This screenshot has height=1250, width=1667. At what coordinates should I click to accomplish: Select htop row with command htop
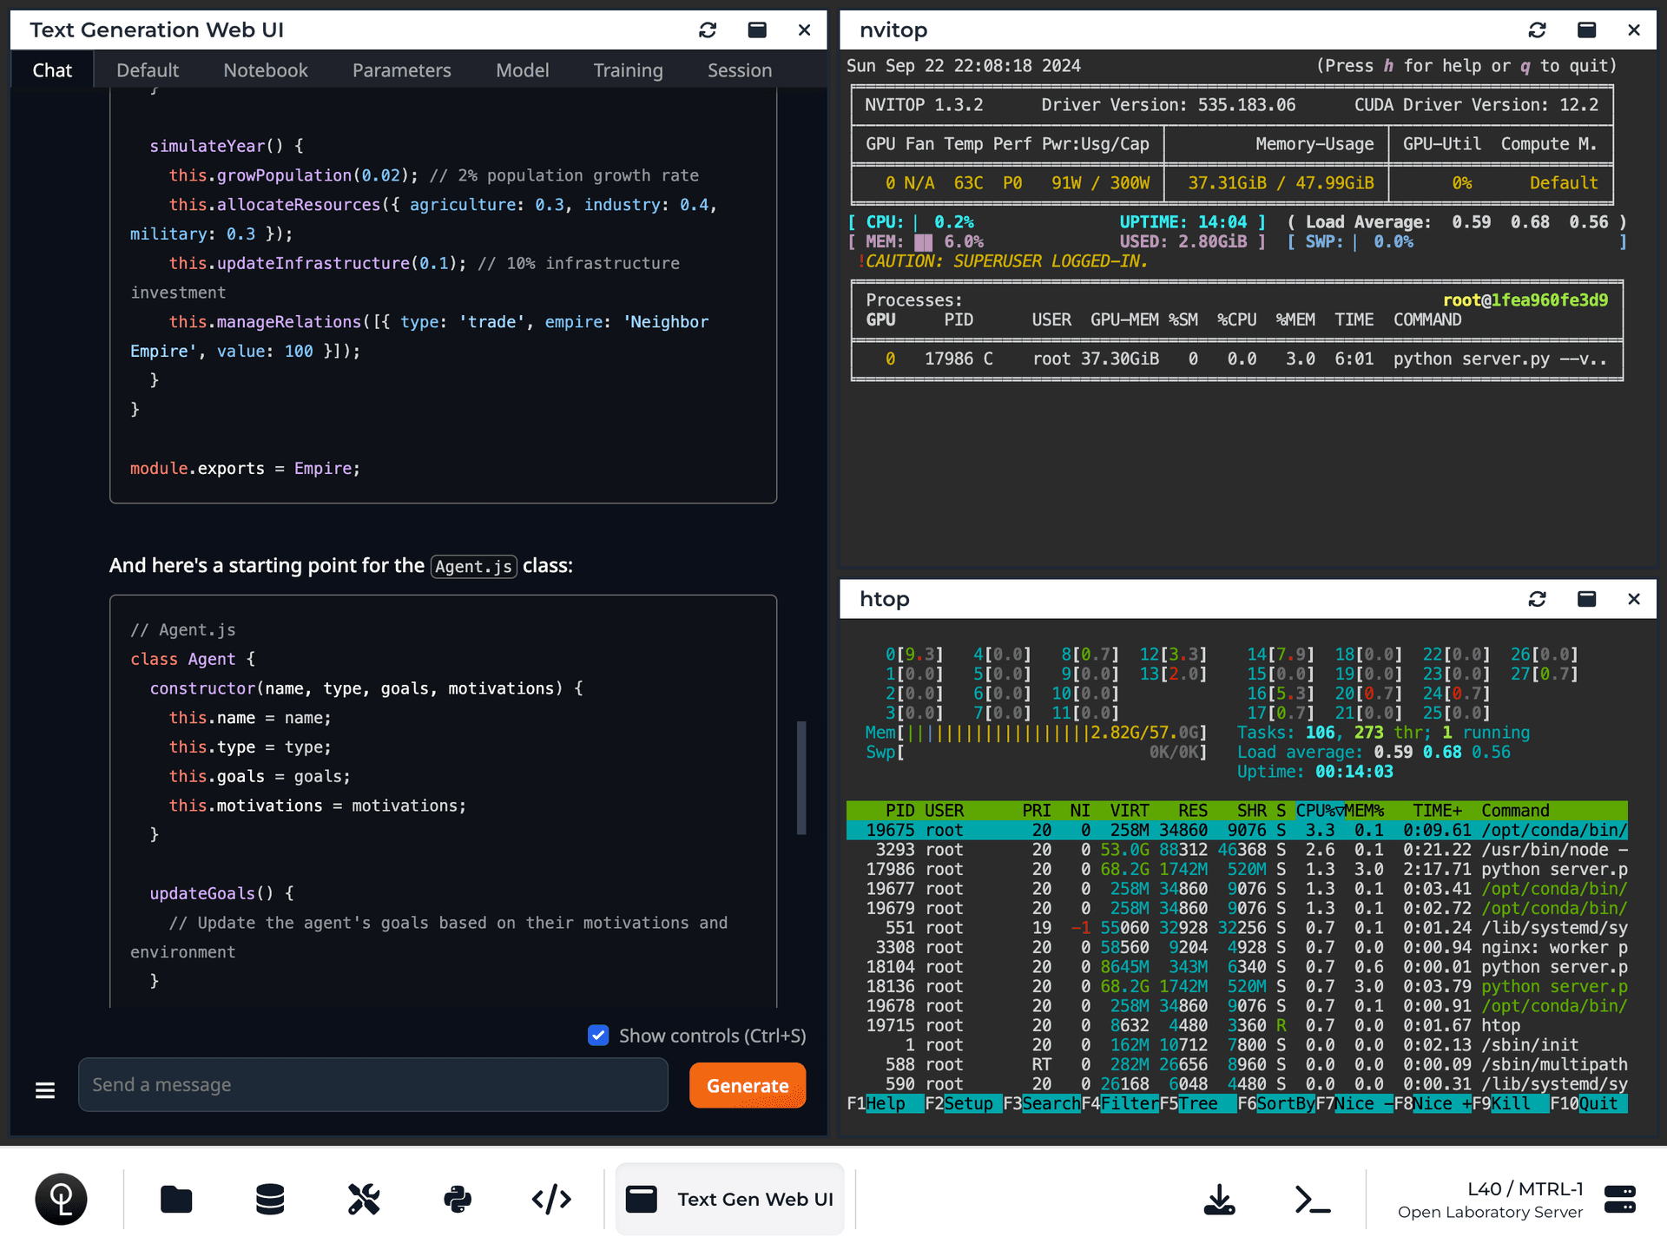(1237, 1025)
